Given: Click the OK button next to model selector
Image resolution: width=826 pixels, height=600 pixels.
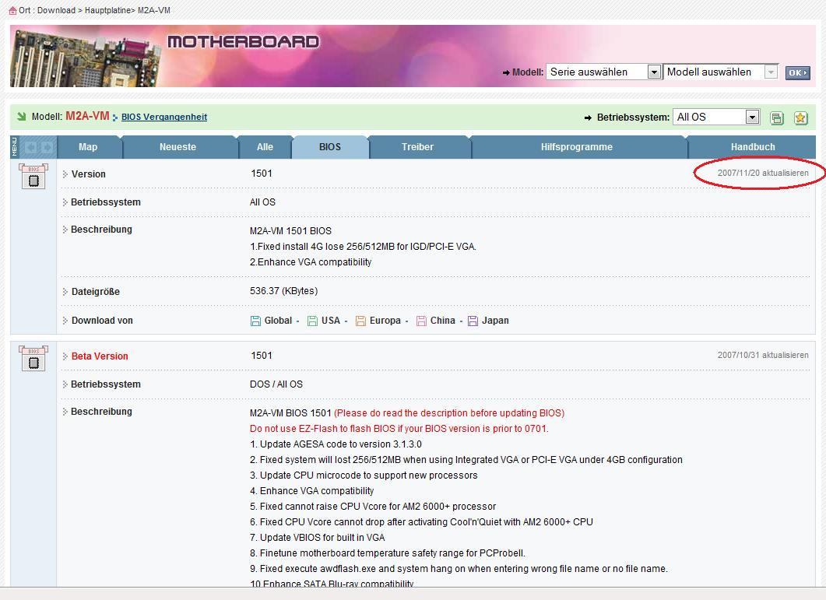Looking at the screenshot, I should point(797,72).
